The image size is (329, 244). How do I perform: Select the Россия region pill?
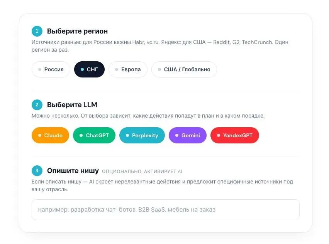click(51, 69)
